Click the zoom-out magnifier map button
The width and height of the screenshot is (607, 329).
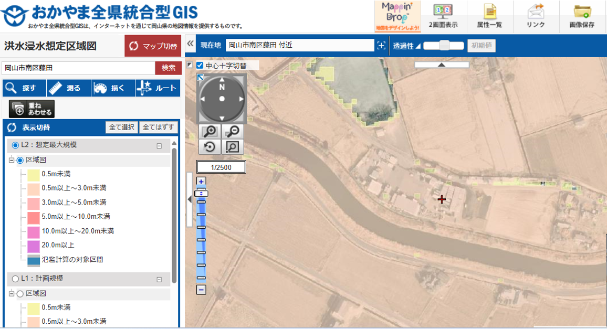click(232, 132)
